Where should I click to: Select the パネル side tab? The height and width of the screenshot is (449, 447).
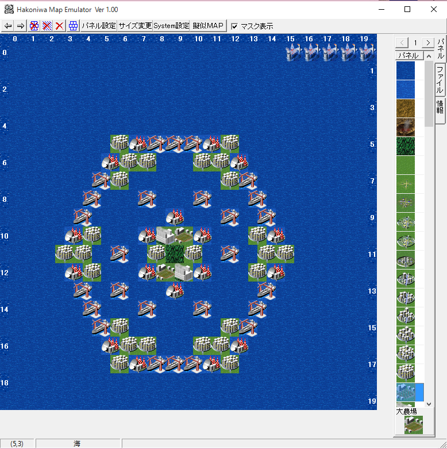(x=441, y=49)
